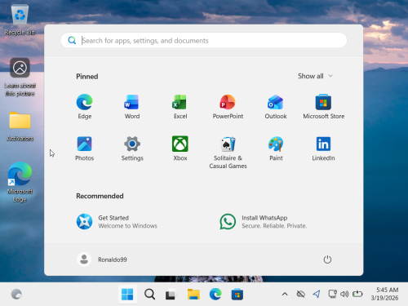Image resolution: width=408 pixels, height=306 pixels.
Task: Open Solitaire & Casual Games
Action: [x=228, y=153]
